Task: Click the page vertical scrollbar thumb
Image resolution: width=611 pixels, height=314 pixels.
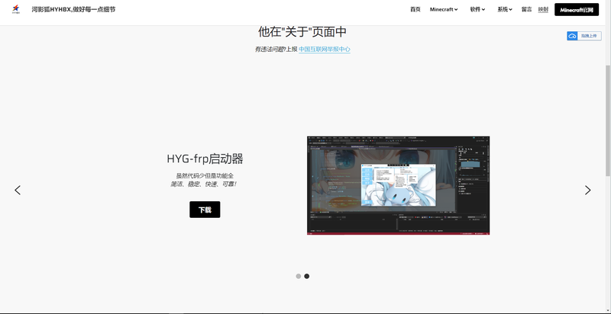Action: click(607, 120)
